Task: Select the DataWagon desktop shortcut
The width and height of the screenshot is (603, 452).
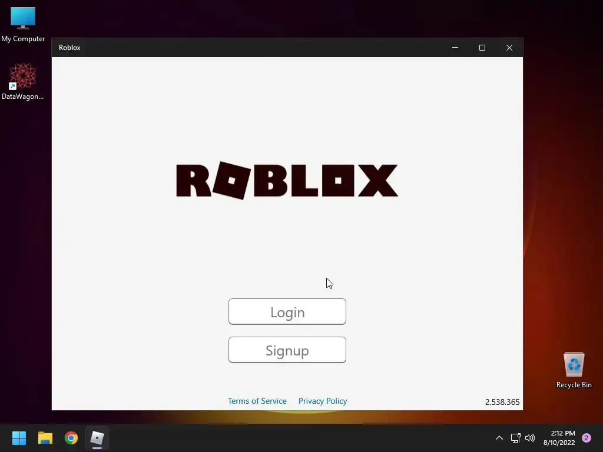Action: tap(23, 81)
